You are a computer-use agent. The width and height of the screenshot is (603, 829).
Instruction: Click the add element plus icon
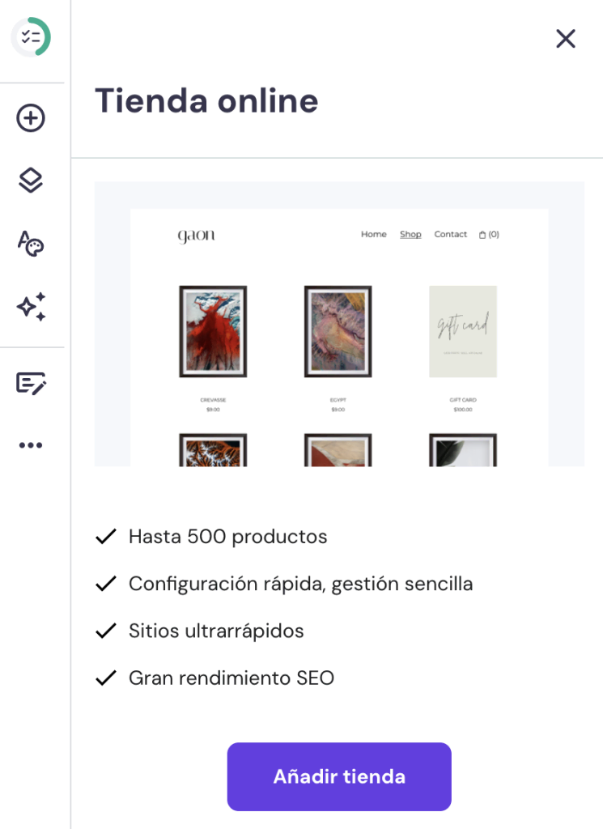point(31,119)
